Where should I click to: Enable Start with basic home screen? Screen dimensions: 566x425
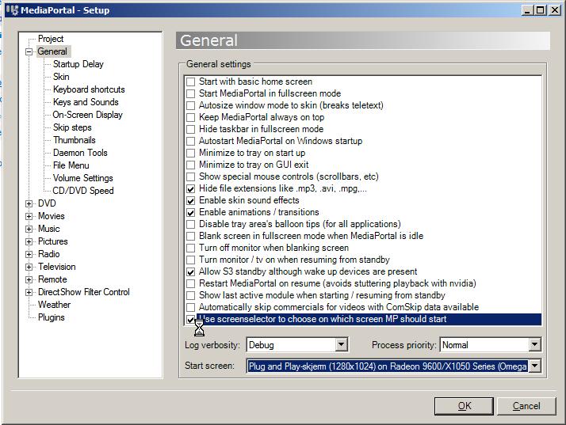pos(190,82)
